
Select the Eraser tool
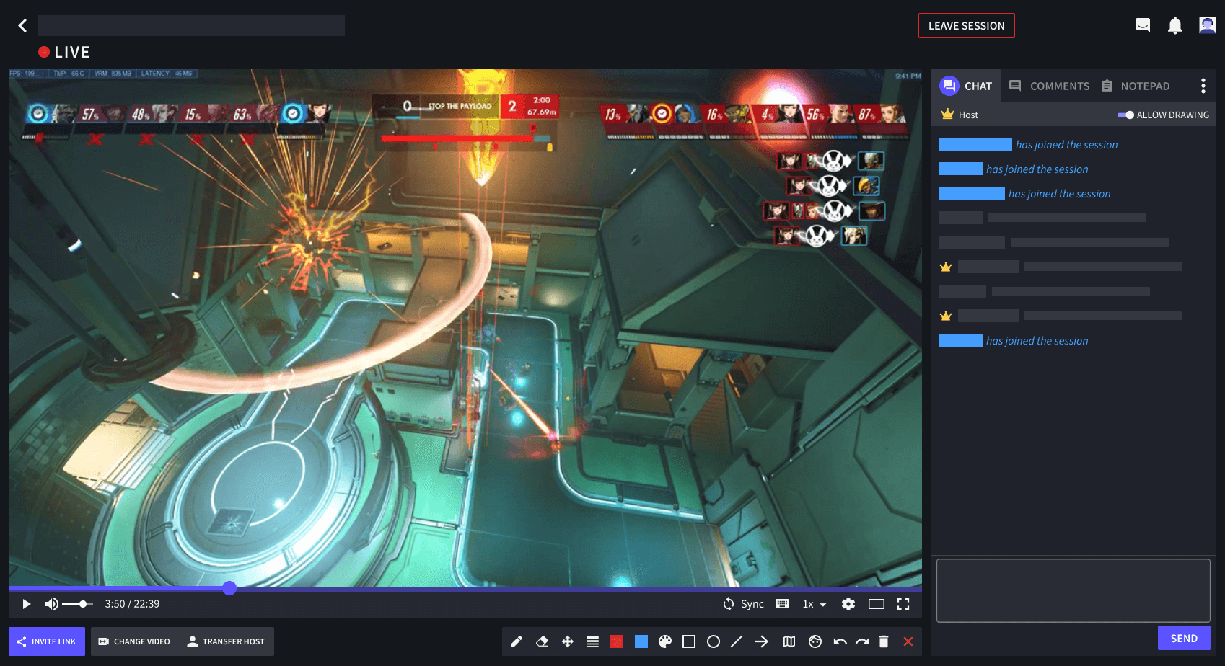pos(542,641)
